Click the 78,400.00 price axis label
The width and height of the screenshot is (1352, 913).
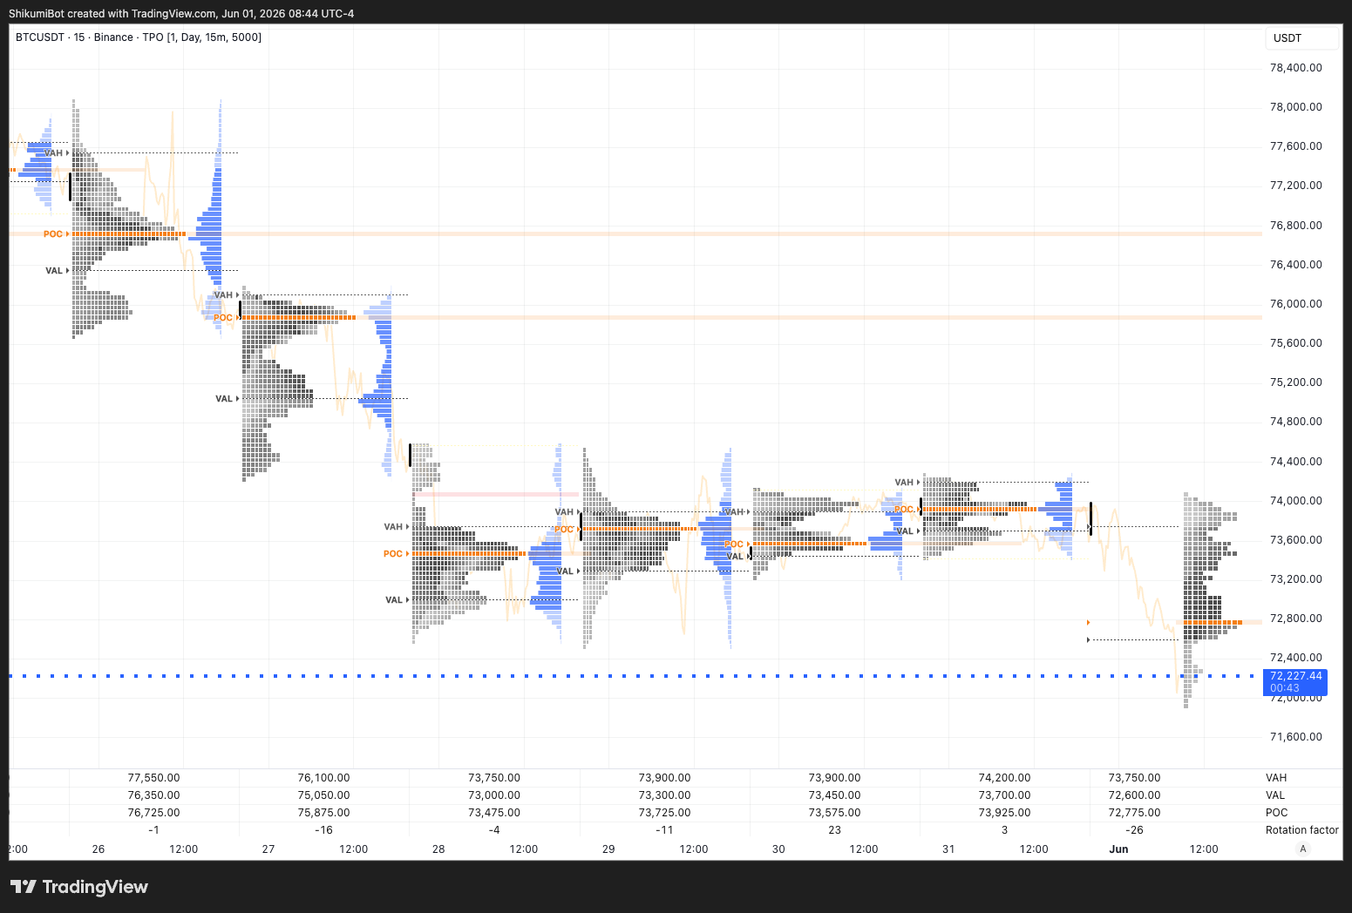click(x=1295, y=68)
